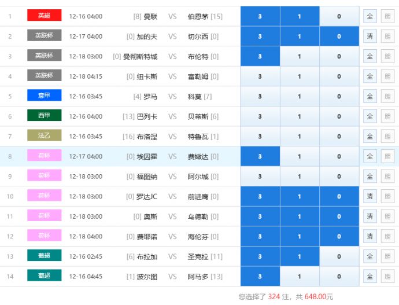This screenshot has height=305, width=399.
Task: Toggle the 1 option for 纽卡斯 vs 富勒姆
Action: (299, 76)
